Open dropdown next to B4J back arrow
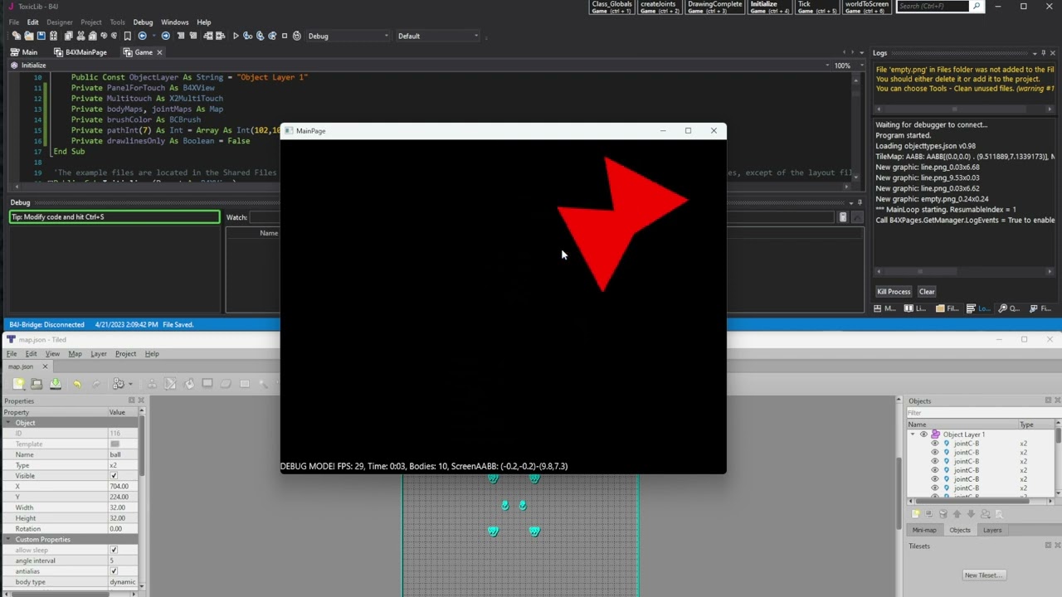1062x597 pixels. coord(154,36)
